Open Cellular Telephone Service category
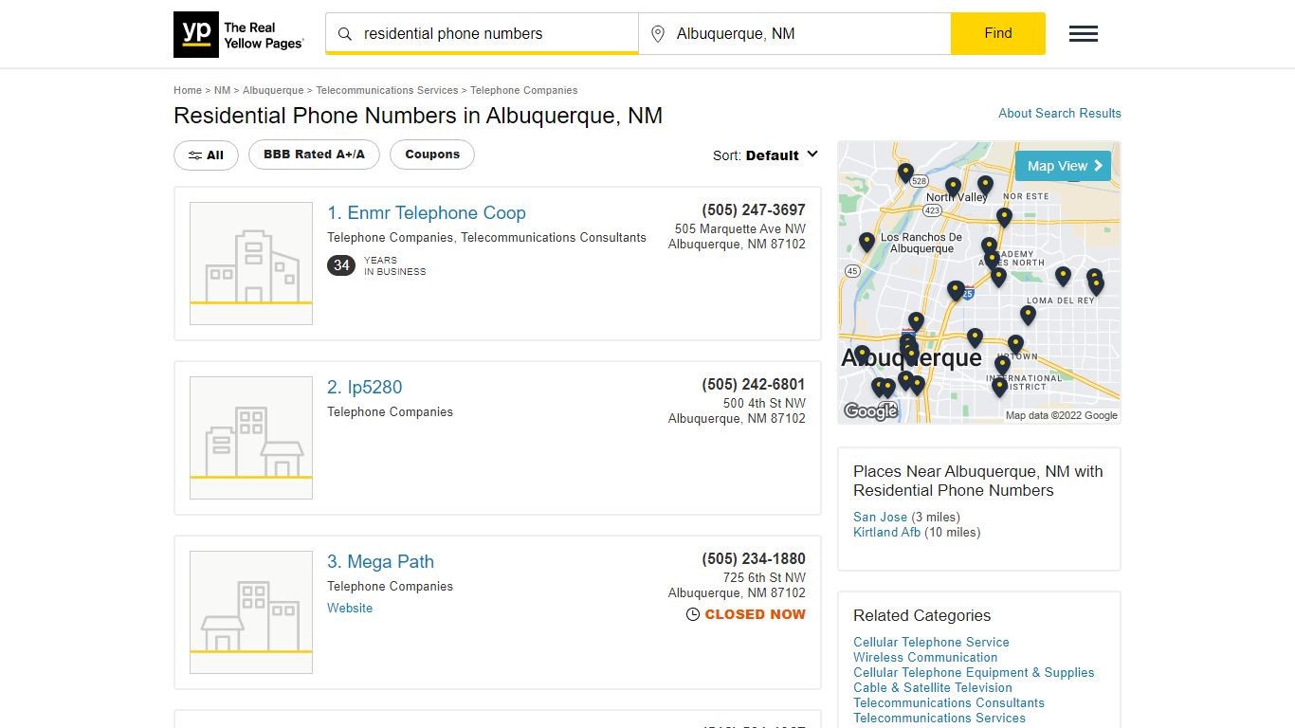1295x728 pixels. [x=931, y=642]
